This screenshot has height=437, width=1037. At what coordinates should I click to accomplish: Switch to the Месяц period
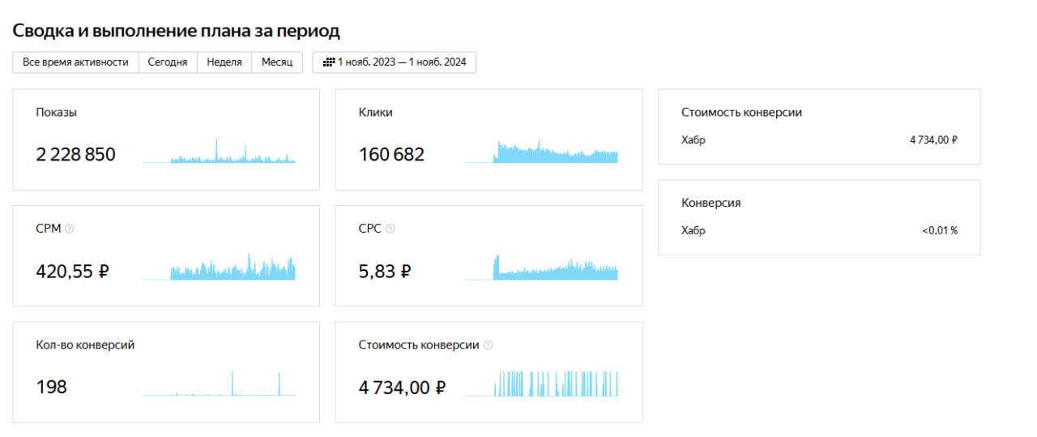point(277,62)
